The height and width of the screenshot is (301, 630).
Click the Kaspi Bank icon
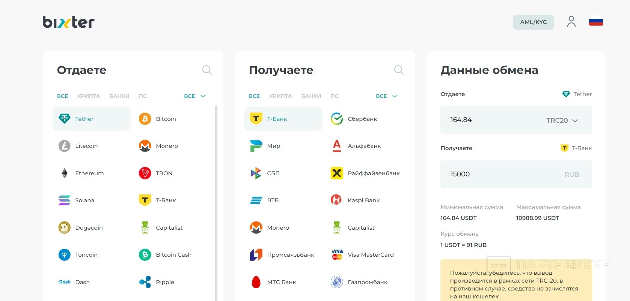[336, 200]
